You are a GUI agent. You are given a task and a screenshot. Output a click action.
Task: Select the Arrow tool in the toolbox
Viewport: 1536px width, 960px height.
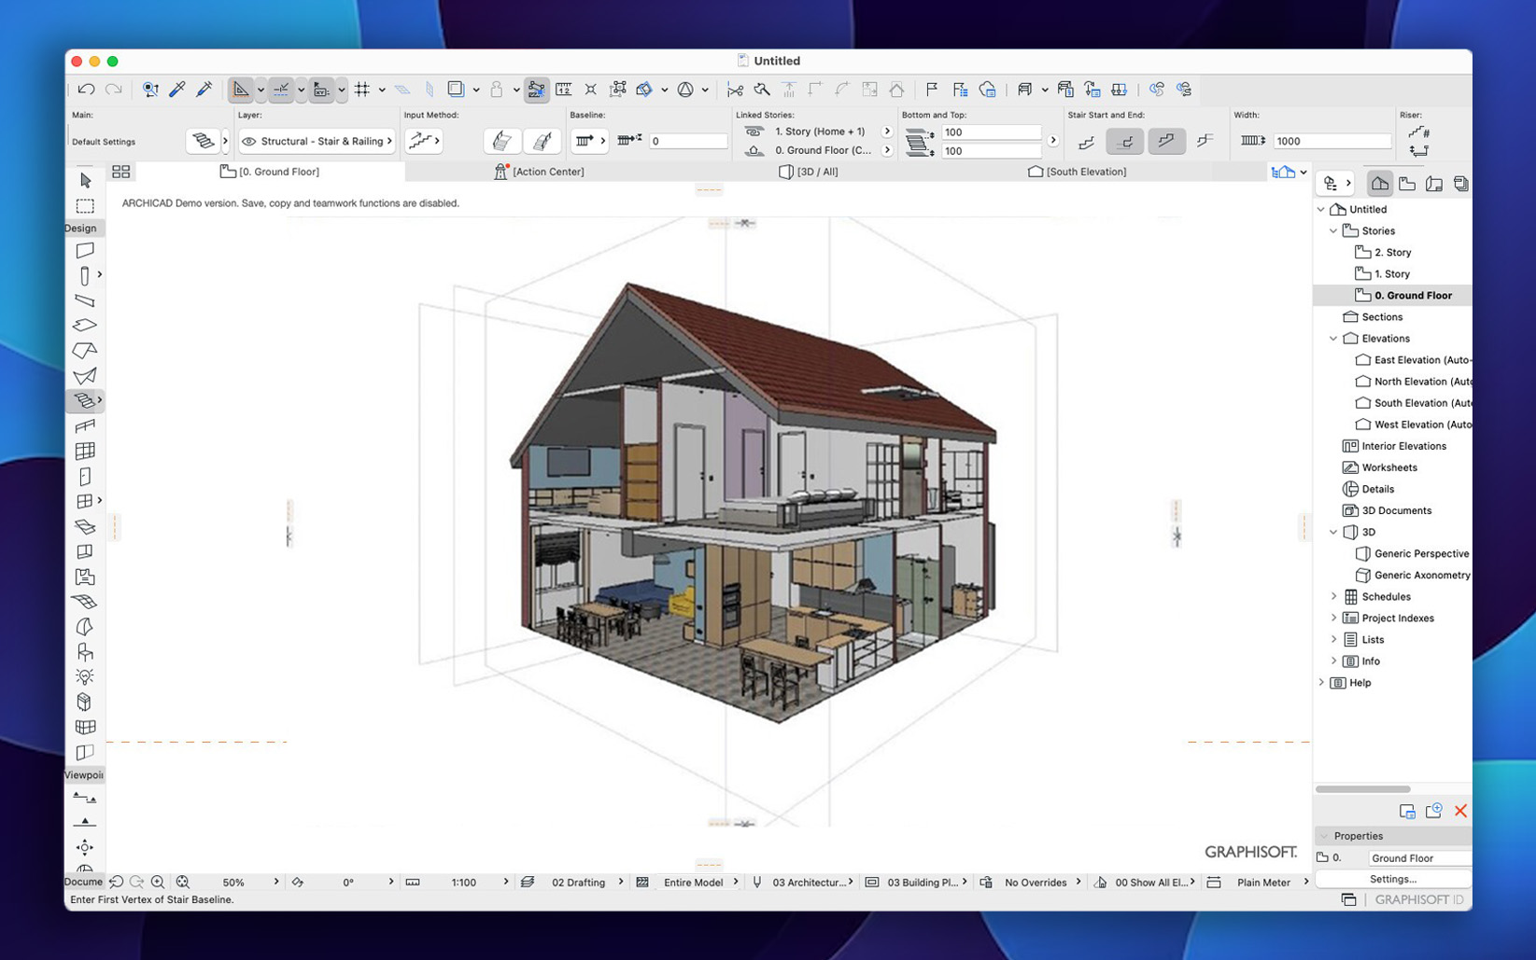(x=85, y=181)
